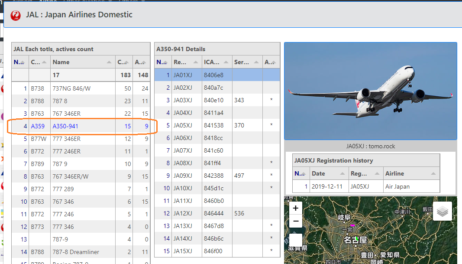Screen dimensions: 462x264
Task: Select aircraft JA09XJ in details
Action: pyautogui.click(x=217, y=176)
